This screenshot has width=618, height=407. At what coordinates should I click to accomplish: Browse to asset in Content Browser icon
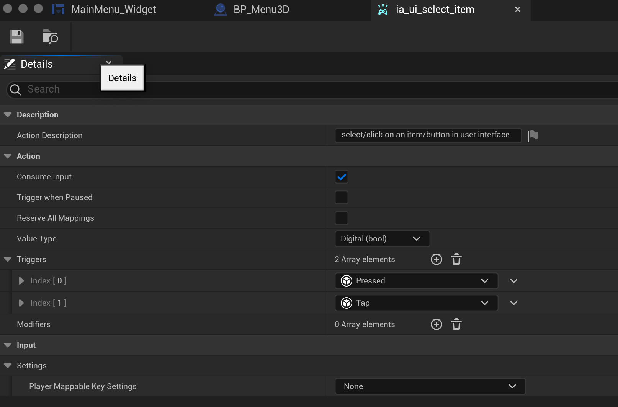(50, 37)
